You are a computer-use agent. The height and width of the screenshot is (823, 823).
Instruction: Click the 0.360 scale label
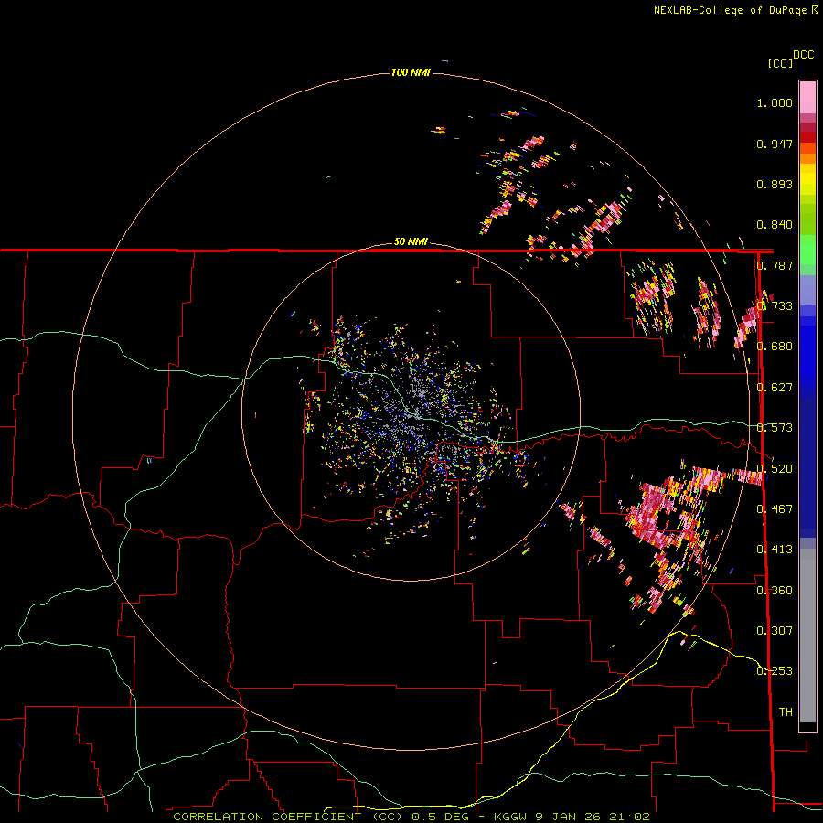pyautogui.click(x=775, y=591)
